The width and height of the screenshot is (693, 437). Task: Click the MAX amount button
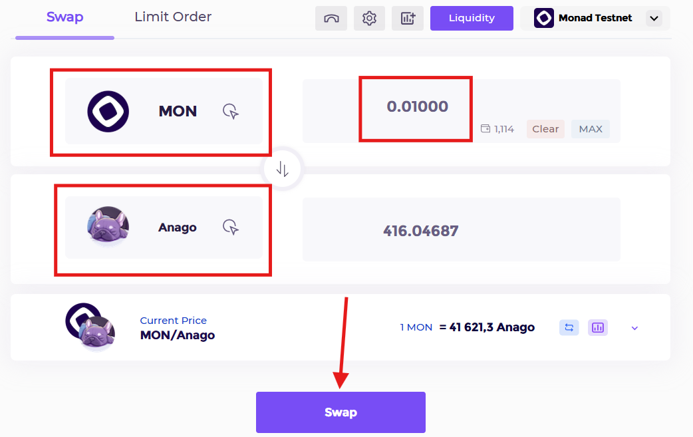(x=591, y=129)
